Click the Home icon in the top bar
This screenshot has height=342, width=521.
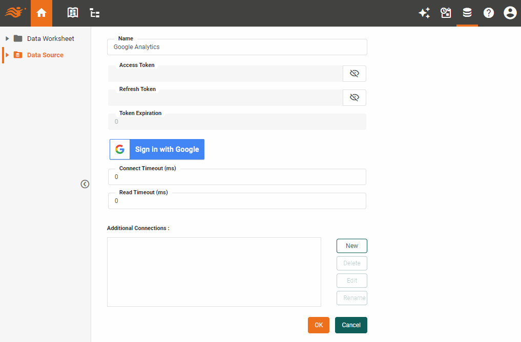[41, 13]
